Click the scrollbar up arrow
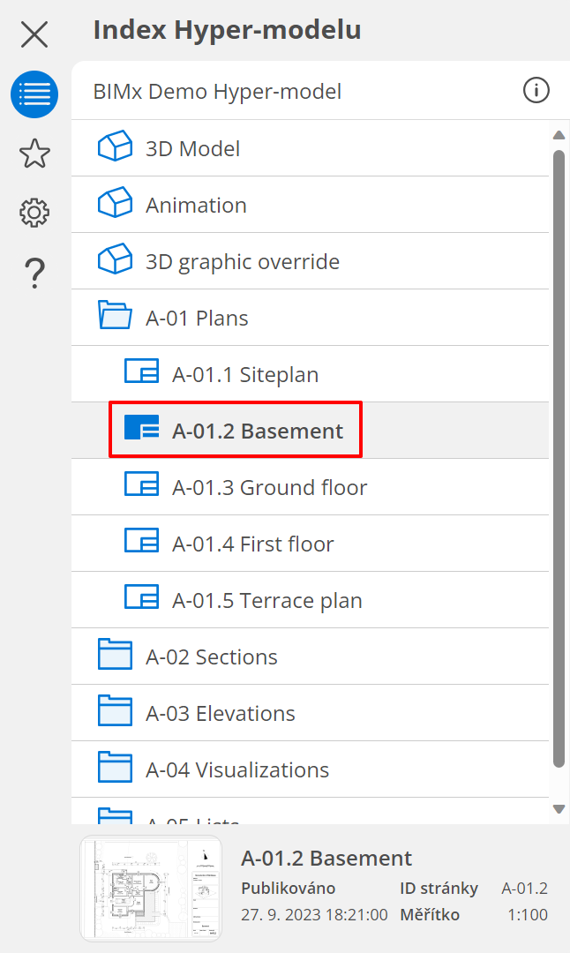The image size is (570, 953). coord(559,135)
